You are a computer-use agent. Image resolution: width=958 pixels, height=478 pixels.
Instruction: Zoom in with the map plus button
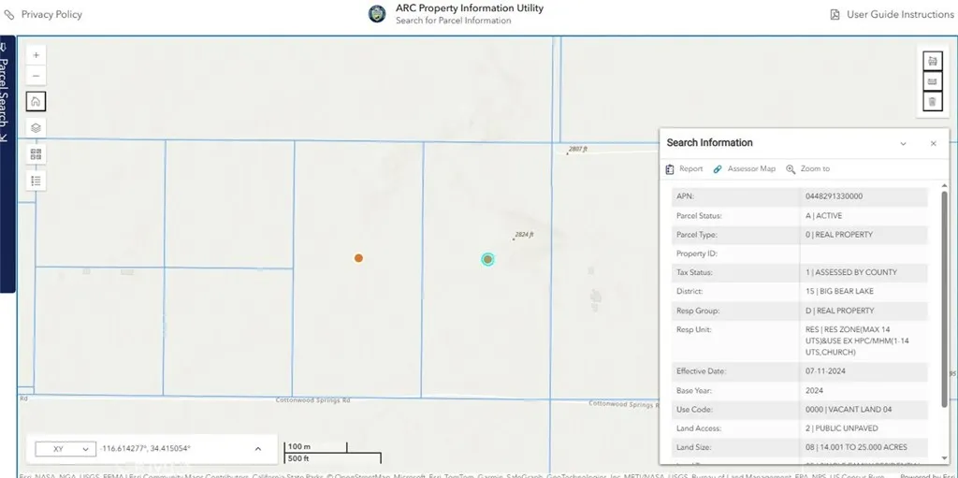click(x=36, y=55)
